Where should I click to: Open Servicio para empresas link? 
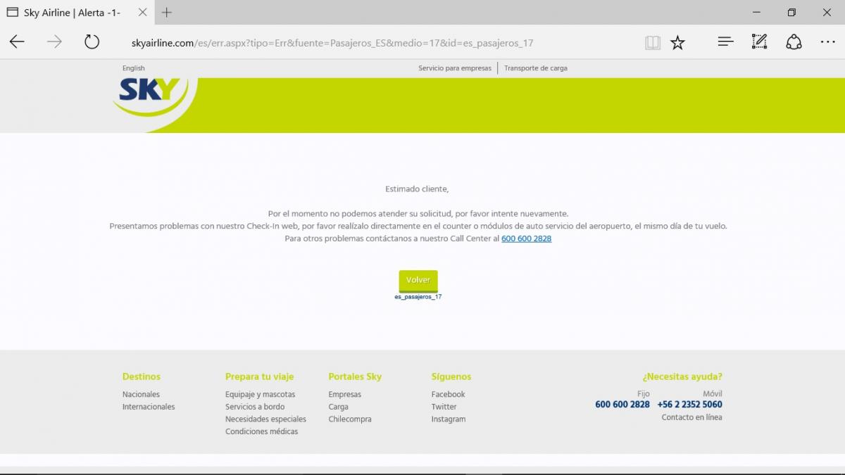(x=455, y=68)
